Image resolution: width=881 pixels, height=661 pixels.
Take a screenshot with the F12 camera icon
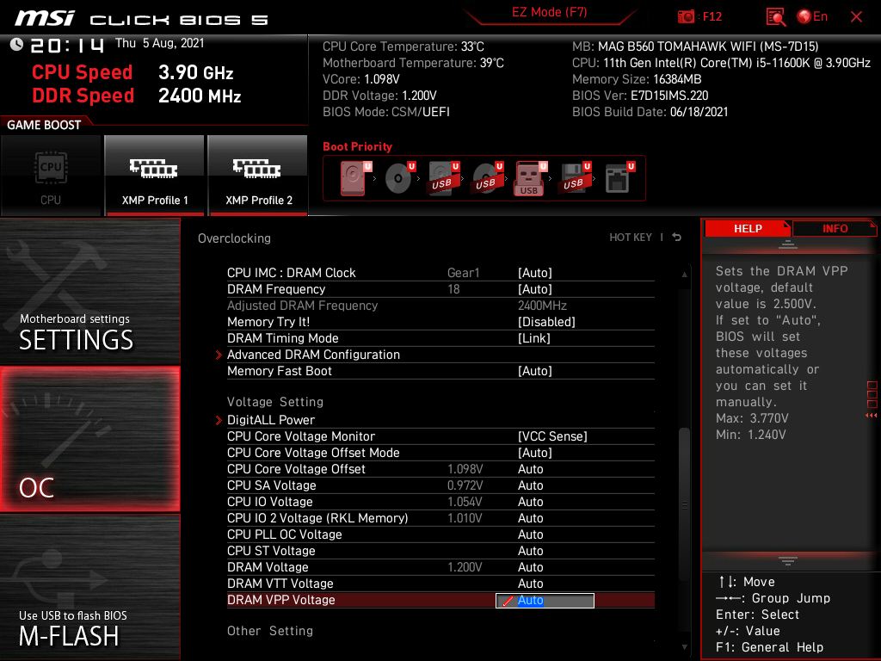coord(686,17)
